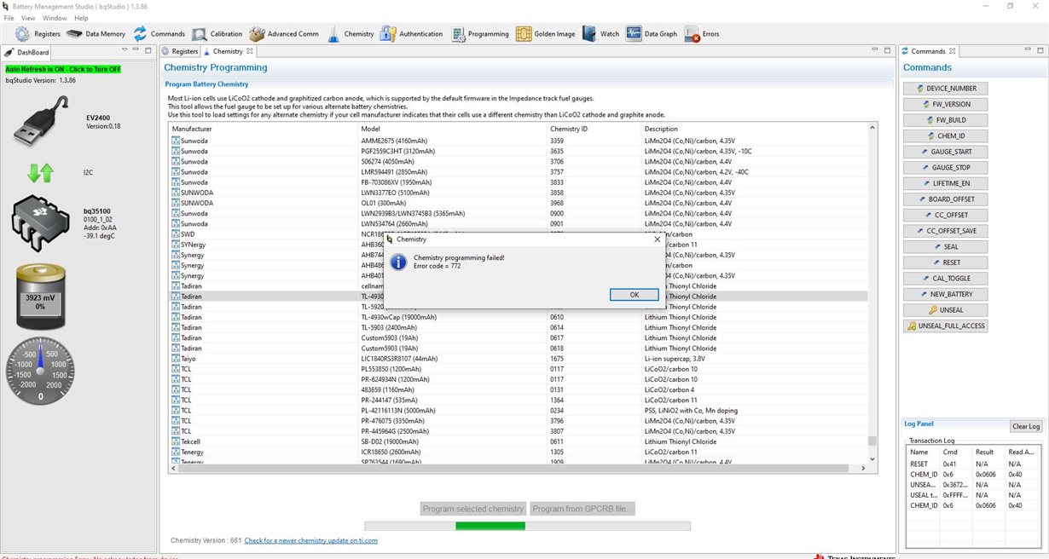Viewport: 1049px width, 559px height.
Task: Select TCL PL-42116113N row
Action: (x=519, y=411)
